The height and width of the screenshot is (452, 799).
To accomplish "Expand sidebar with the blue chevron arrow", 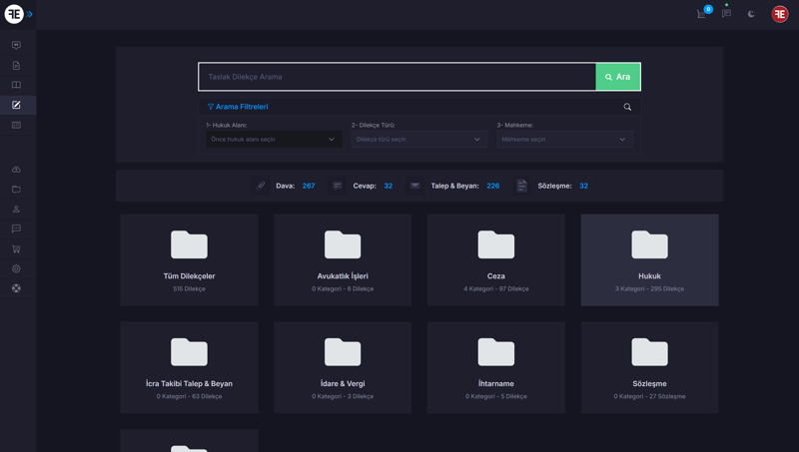I will (30, 14).
